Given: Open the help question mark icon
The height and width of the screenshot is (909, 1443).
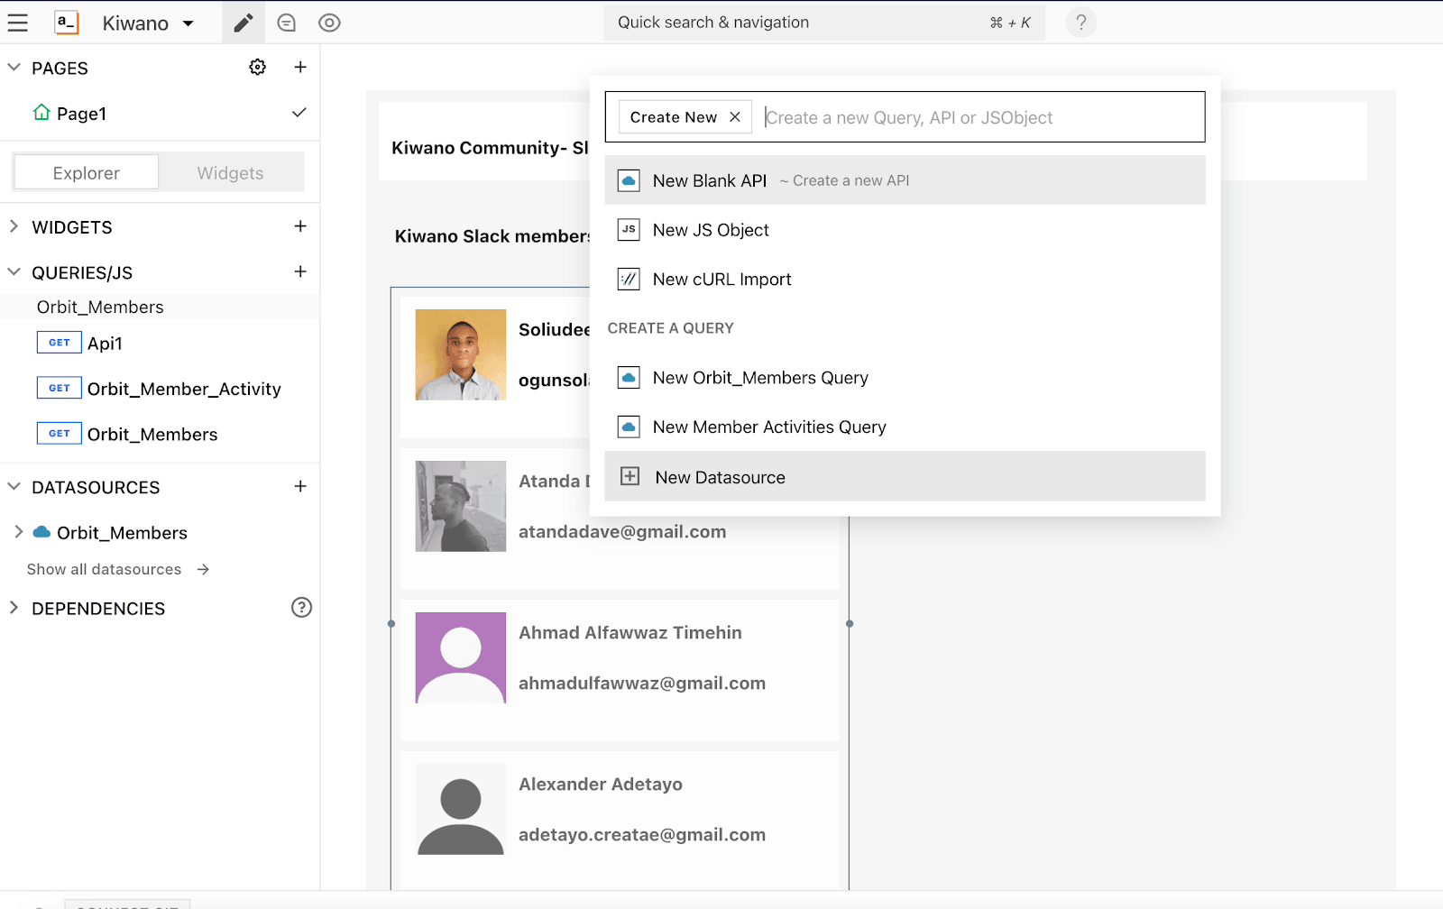Looking at the screenshot, I should (x=1080, y=23).
